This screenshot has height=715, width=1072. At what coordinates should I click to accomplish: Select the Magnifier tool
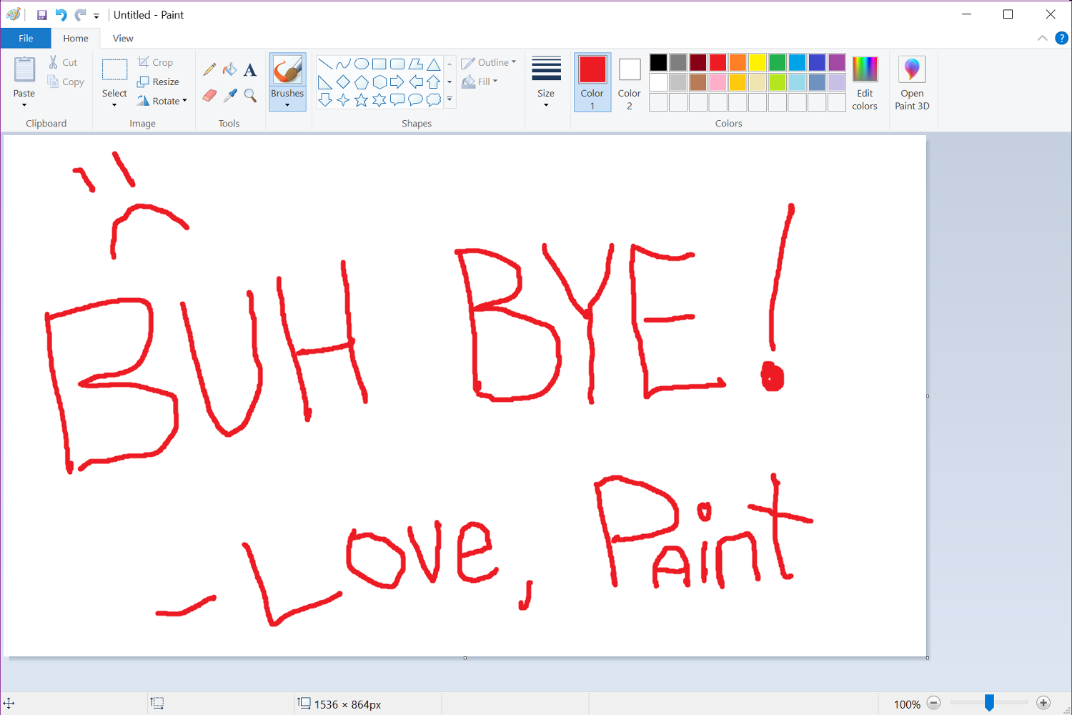[x=249, y=95]
